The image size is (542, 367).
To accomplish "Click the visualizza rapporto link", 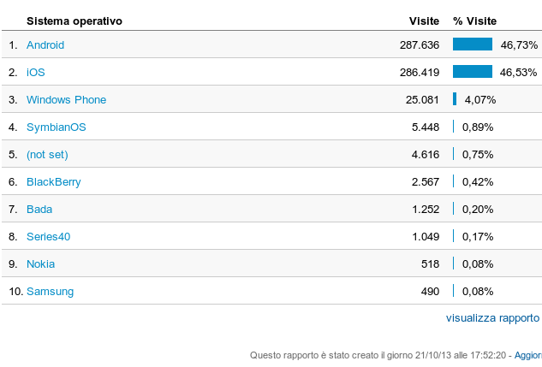I will [492, 317].
